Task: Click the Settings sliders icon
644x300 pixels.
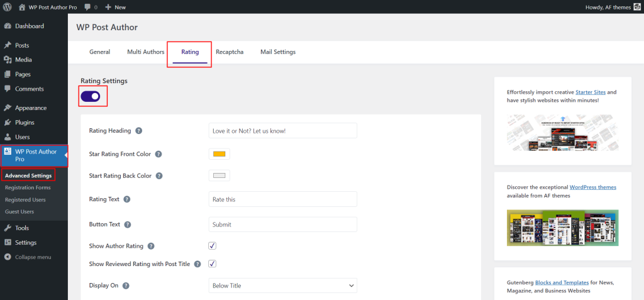Action: tap(8, 243)
